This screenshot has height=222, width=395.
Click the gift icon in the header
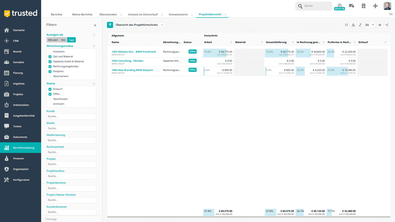click(x=363, y=6)
